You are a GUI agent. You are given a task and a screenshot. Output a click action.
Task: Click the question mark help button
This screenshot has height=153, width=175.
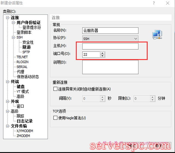156,3
